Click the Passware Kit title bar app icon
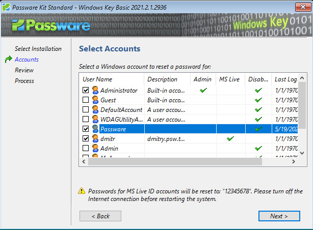313x230 pixels. click(6, 7)
